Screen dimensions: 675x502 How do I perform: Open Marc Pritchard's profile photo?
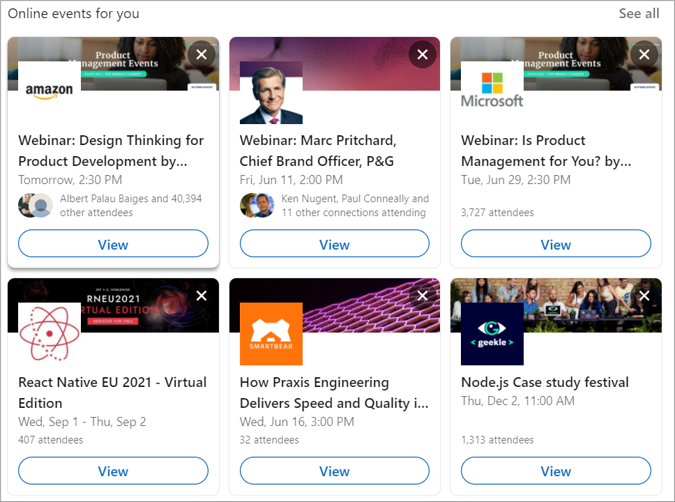271,93
